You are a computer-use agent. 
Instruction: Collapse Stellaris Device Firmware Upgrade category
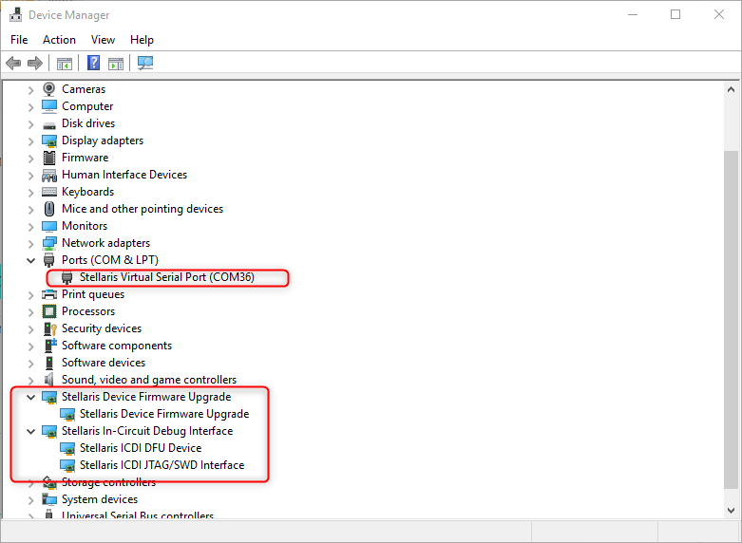pos(30,397)
